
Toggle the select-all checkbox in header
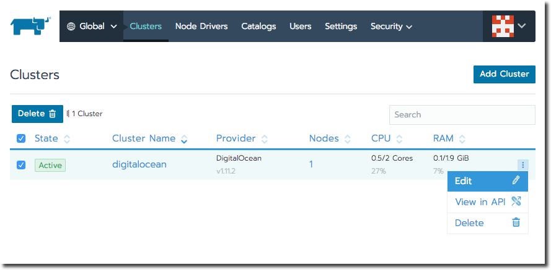21,138
